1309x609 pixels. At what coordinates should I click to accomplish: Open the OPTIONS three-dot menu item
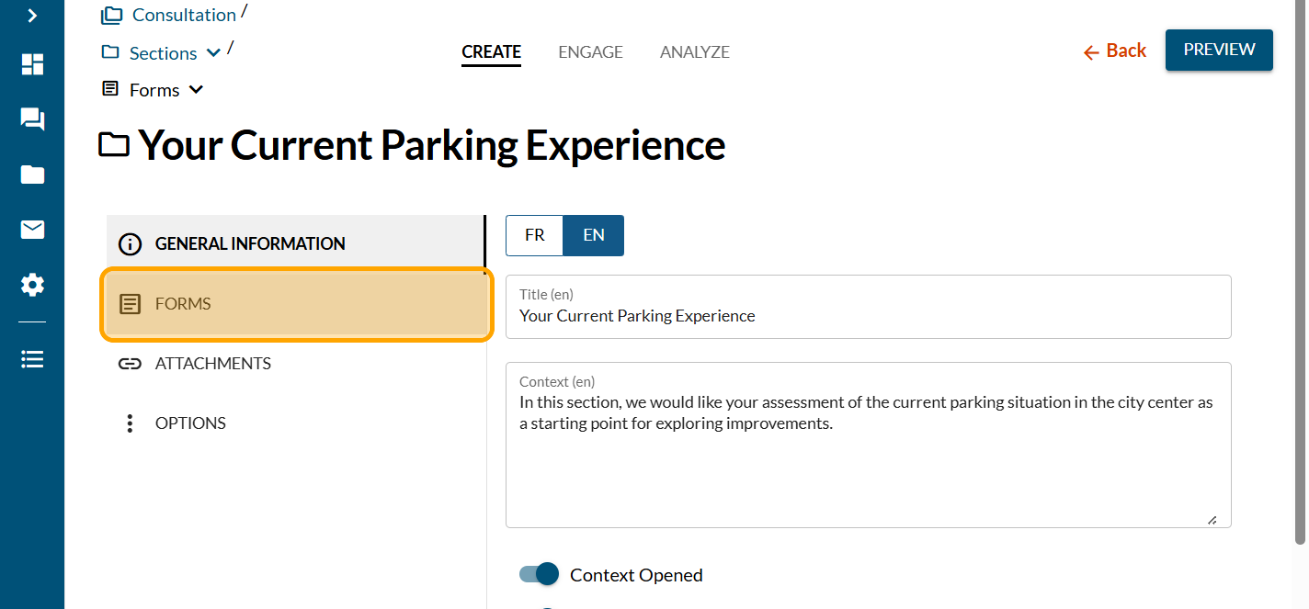[x=190, y=423]
